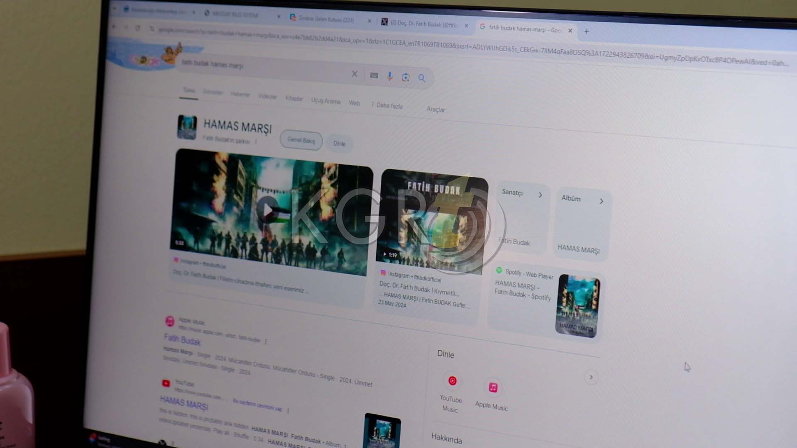Open three-dot menu of YouTube result
Viewport: 797px width, 448px height.
[288, 411]
